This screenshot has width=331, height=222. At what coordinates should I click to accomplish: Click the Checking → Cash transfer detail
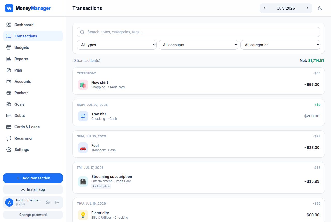coord(104,119)
